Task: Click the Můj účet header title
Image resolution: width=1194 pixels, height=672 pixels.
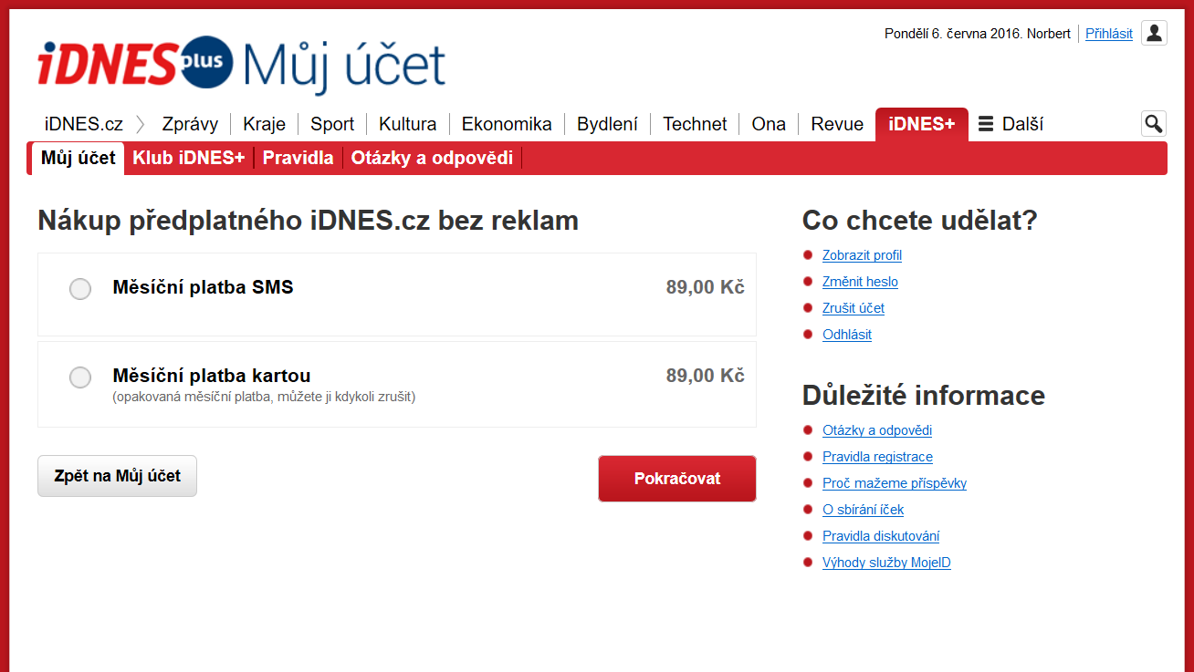Action: (x=344, y=67)
